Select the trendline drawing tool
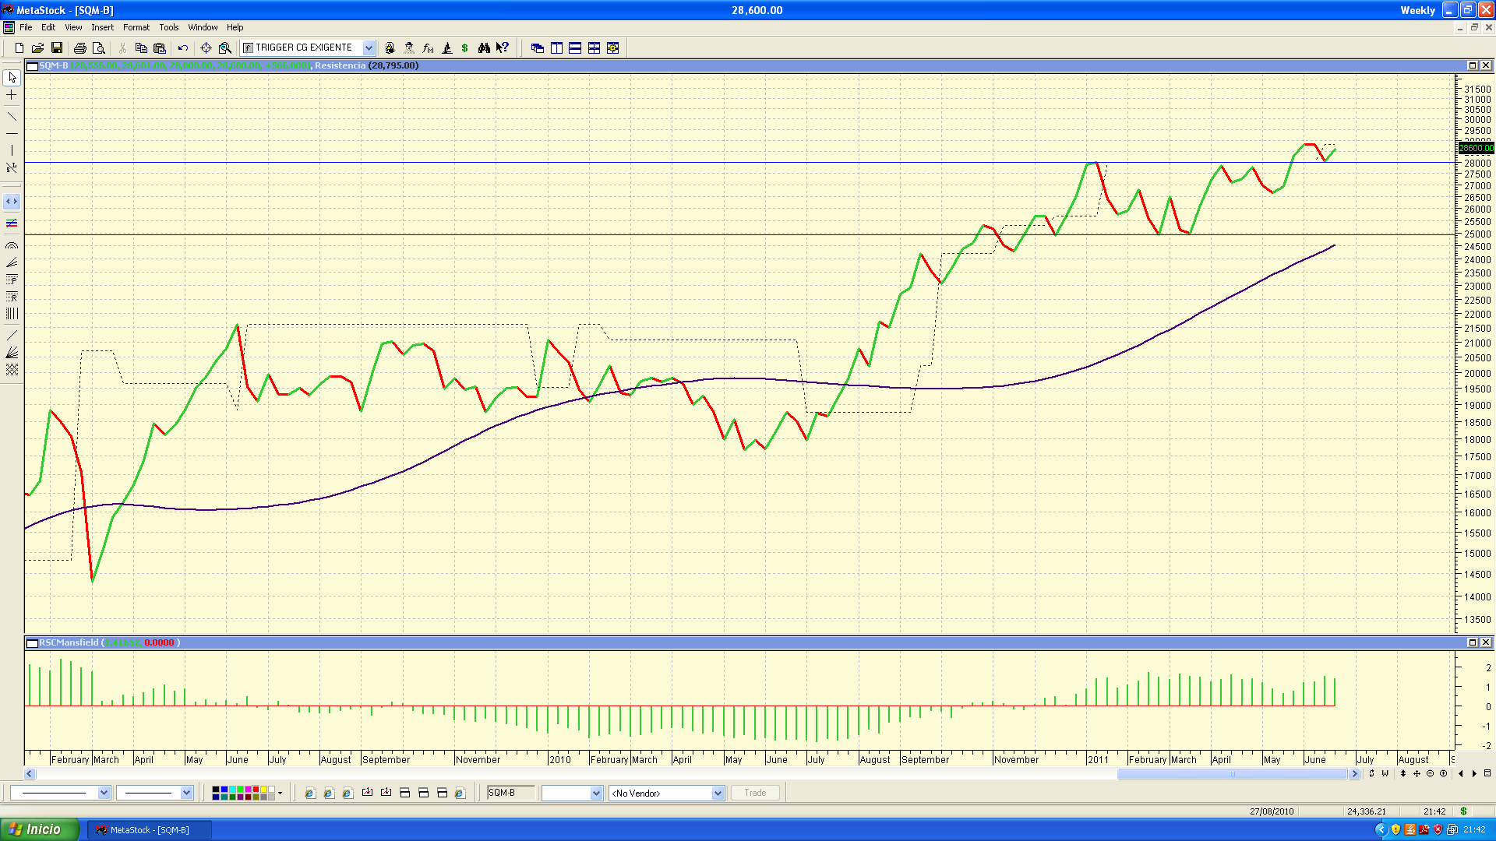This screenshot has height=841, width=1496. [12, 116]
